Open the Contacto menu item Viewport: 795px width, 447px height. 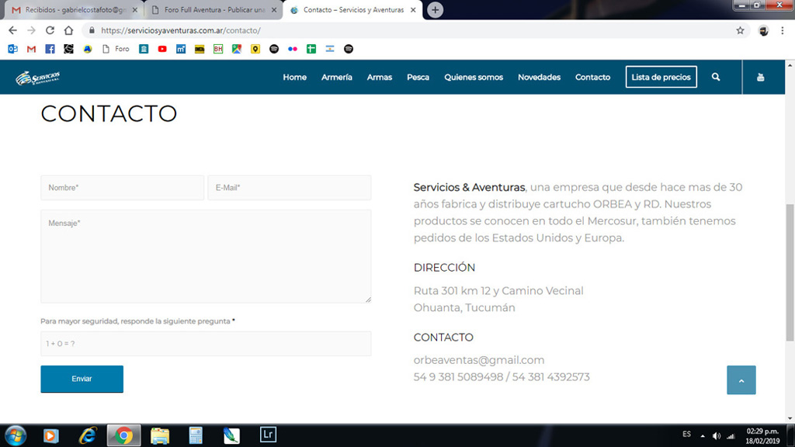coord(592,78)
